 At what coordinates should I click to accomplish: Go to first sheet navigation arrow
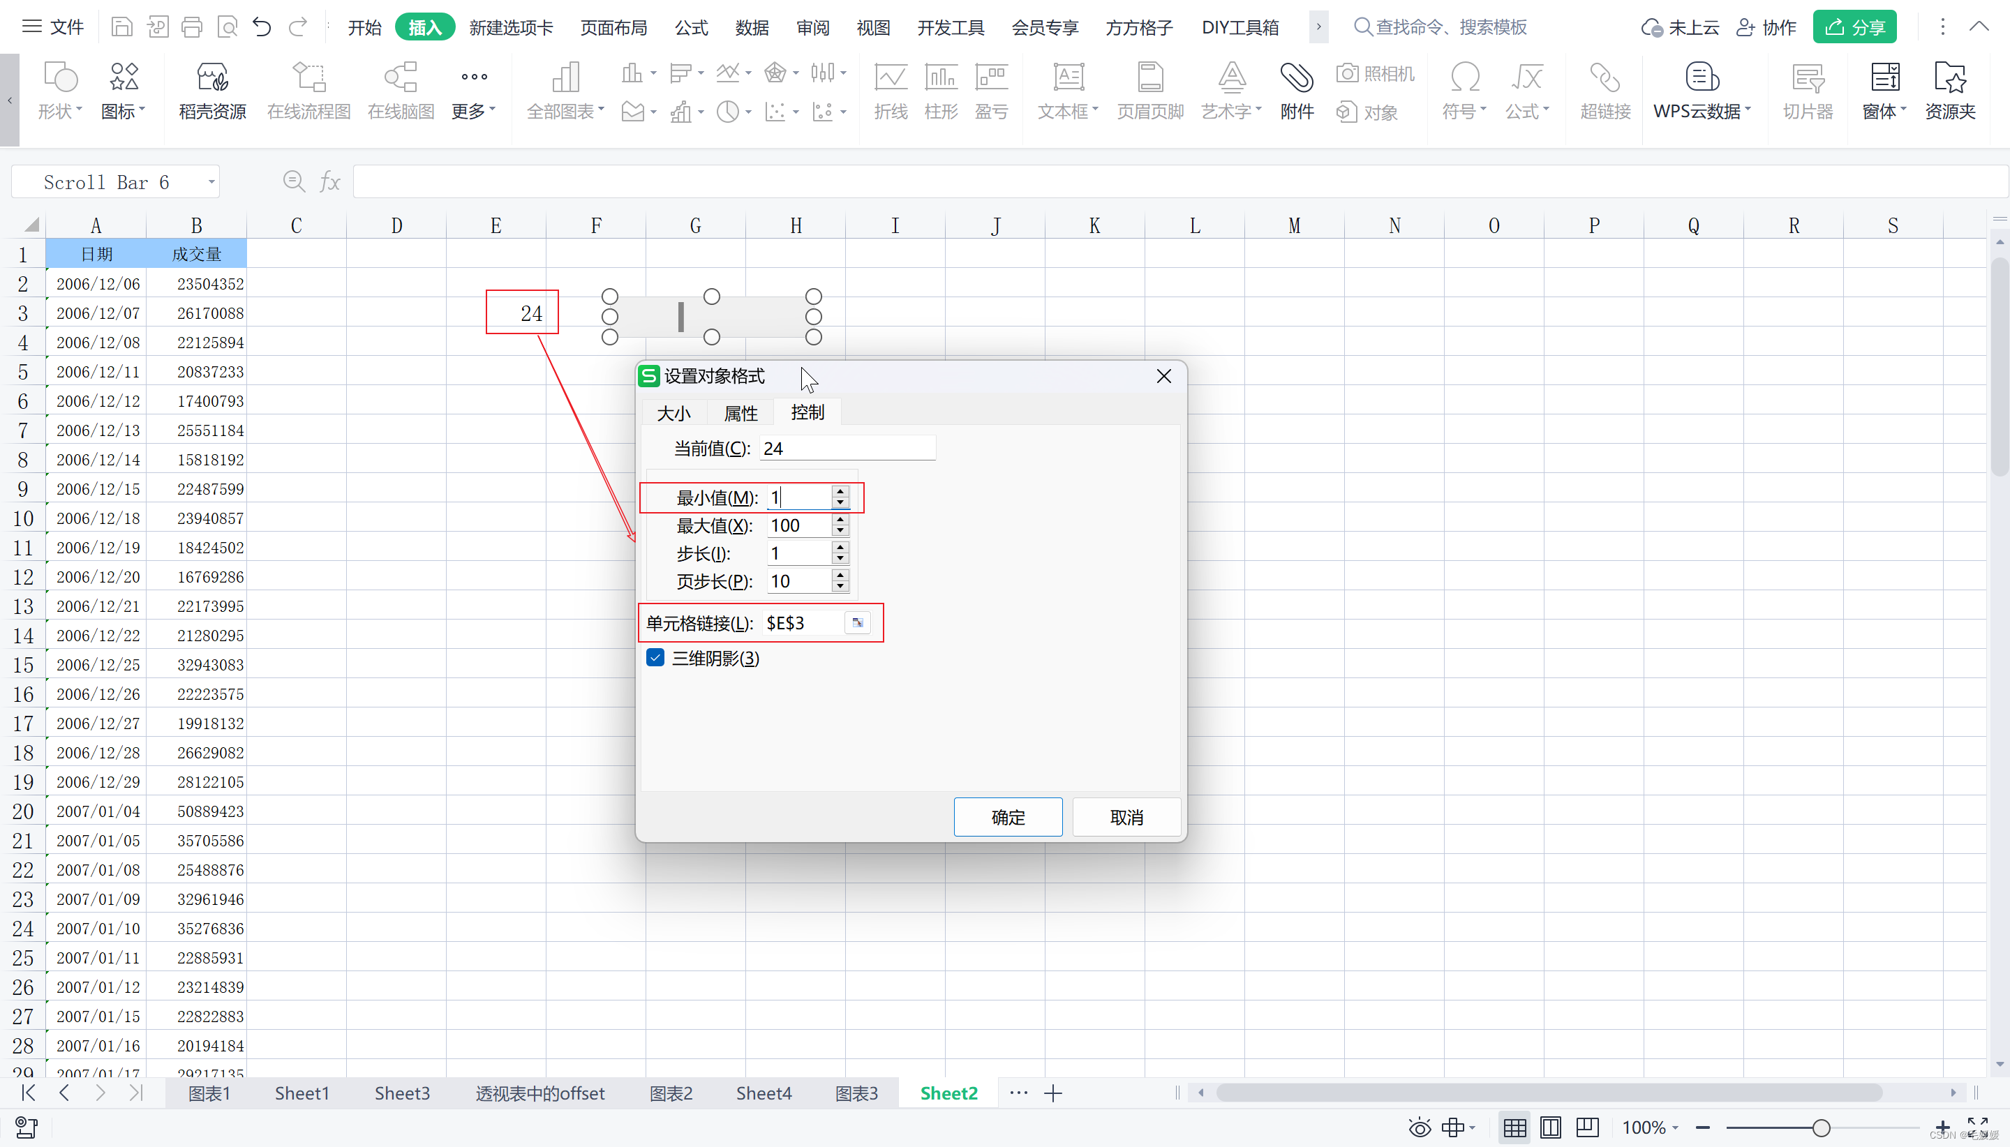tap(29, 1093)
